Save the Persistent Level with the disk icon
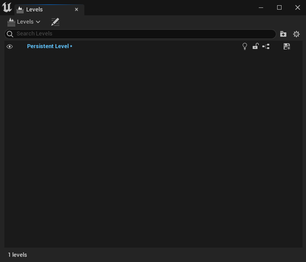The height and width of the screenshot is (262, 306). (287, 46)
